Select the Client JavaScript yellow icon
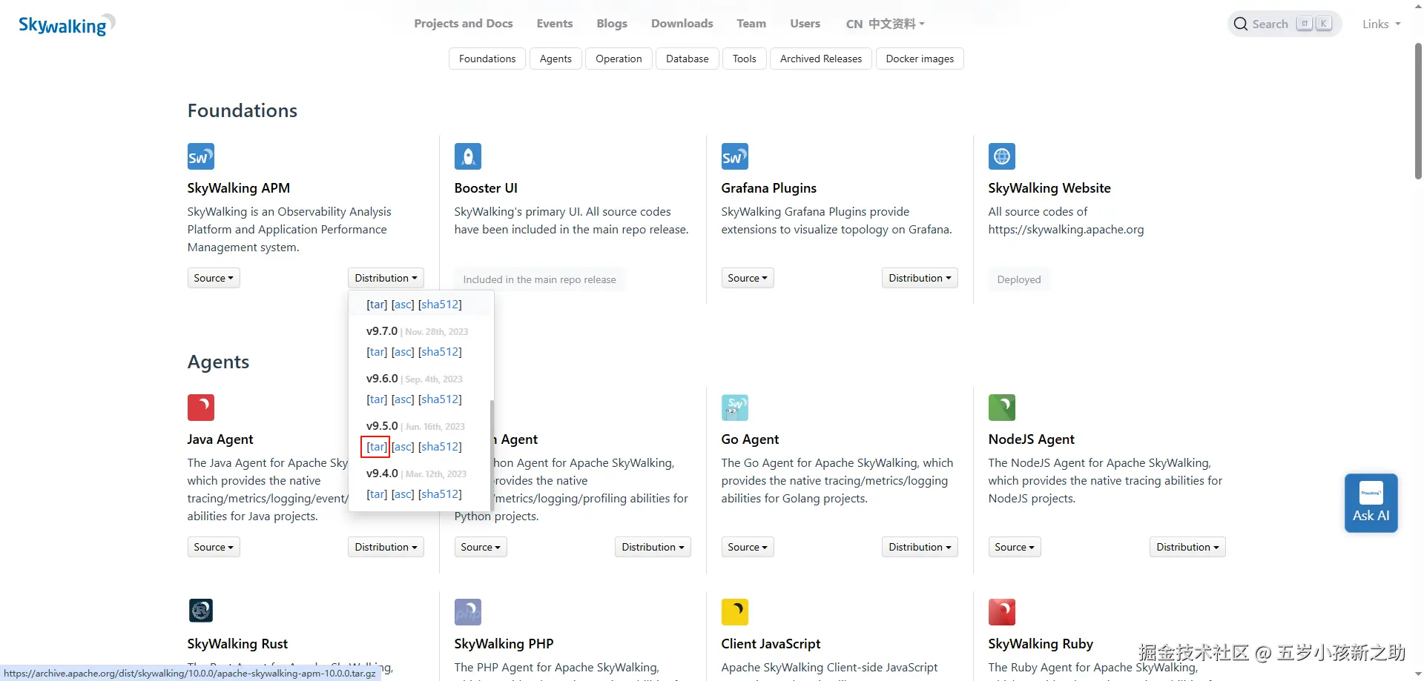 click(x=735, y=612)
